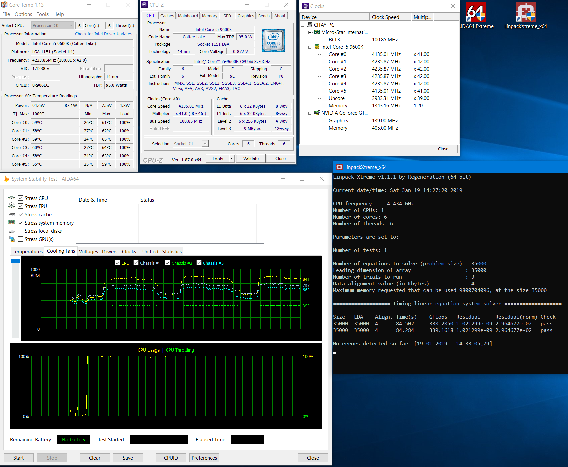Click the CPU-Z title bar icon
The height and width of the screenshot is (467, 568).
coord(145,5)
